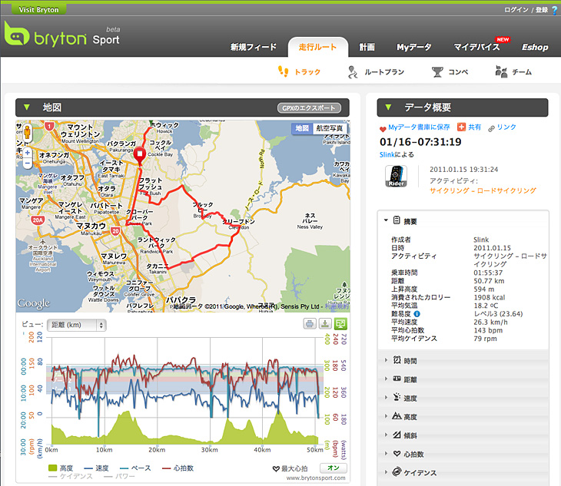Screen dimensions: 561x486
Task: Switch map to 航空写真 satellite view
Action: pos(330,128)
